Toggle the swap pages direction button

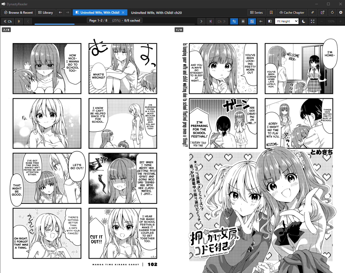click(x=234, y=21)
